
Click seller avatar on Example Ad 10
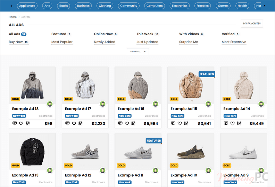point(208,170)
